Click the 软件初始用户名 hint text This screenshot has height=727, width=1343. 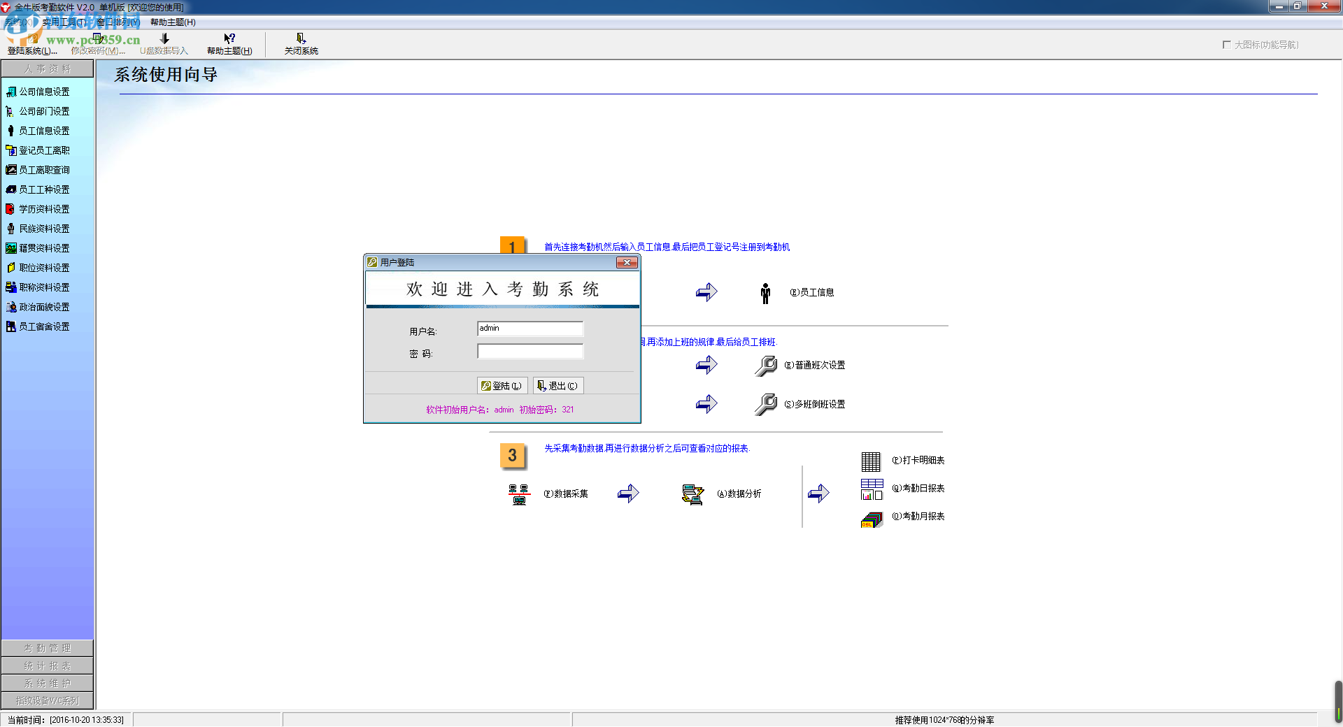[x=500, y=410]
